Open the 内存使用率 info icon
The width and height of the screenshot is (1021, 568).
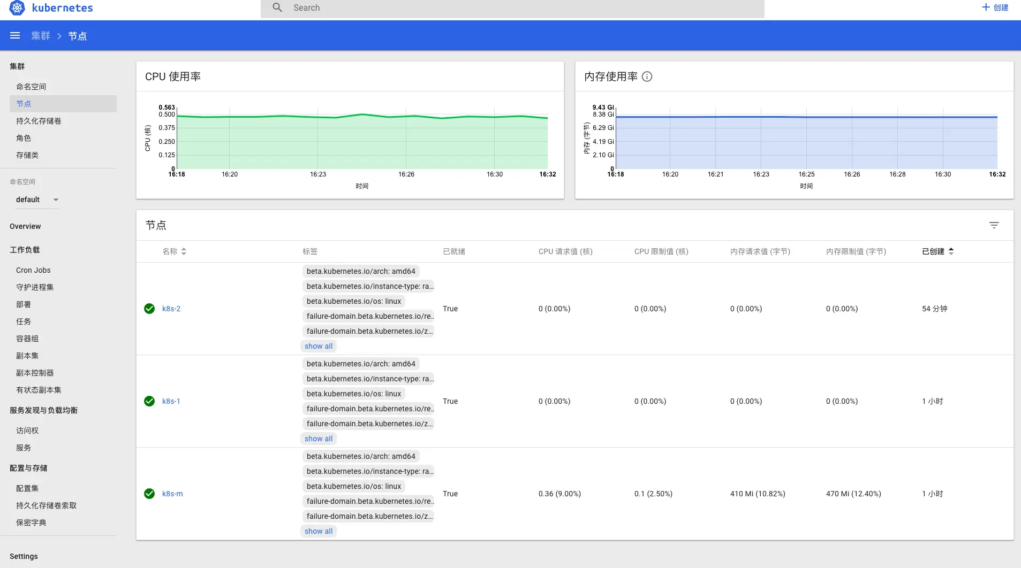pyautogui.click(x=647, y=76)
